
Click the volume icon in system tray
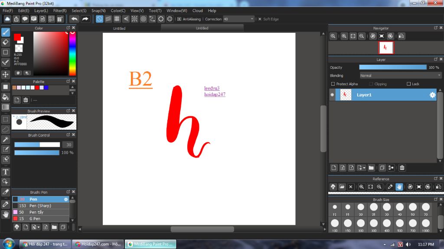pyautogui.click(x=408, y=245)
